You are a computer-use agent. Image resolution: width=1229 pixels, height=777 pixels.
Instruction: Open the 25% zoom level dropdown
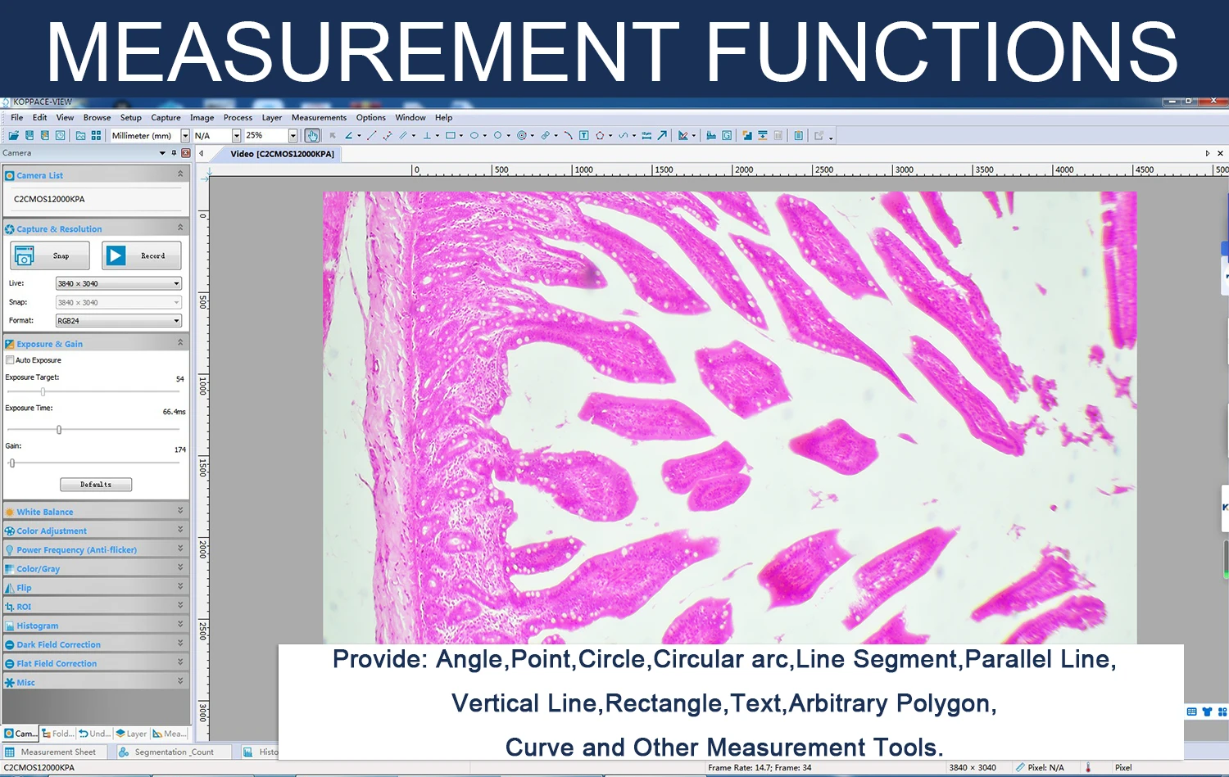click(x=293, y=136)
